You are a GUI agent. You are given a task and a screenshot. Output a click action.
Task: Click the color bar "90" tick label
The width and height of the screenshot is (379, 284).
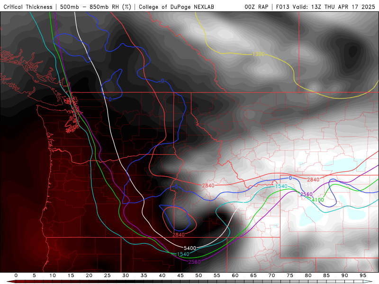coord(345,275)
